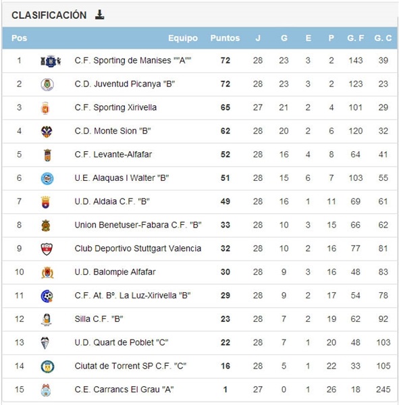Click the download icon next to CLASIFICACIÓN
The image size is (399, 405).
99,15
